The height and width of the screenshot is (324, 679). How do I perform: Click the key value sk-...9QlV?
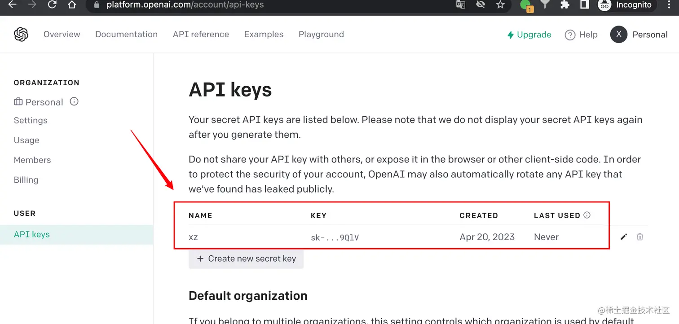pyautogui.click(x=335, y=237)
